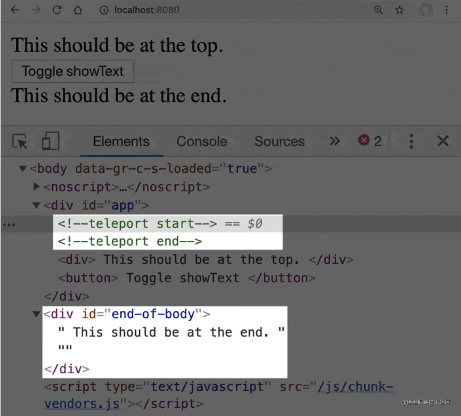Viewport: 461px width, 416px height.
Task: Click the localhost:8080 address bar
Action: click(x=147, y=10)
